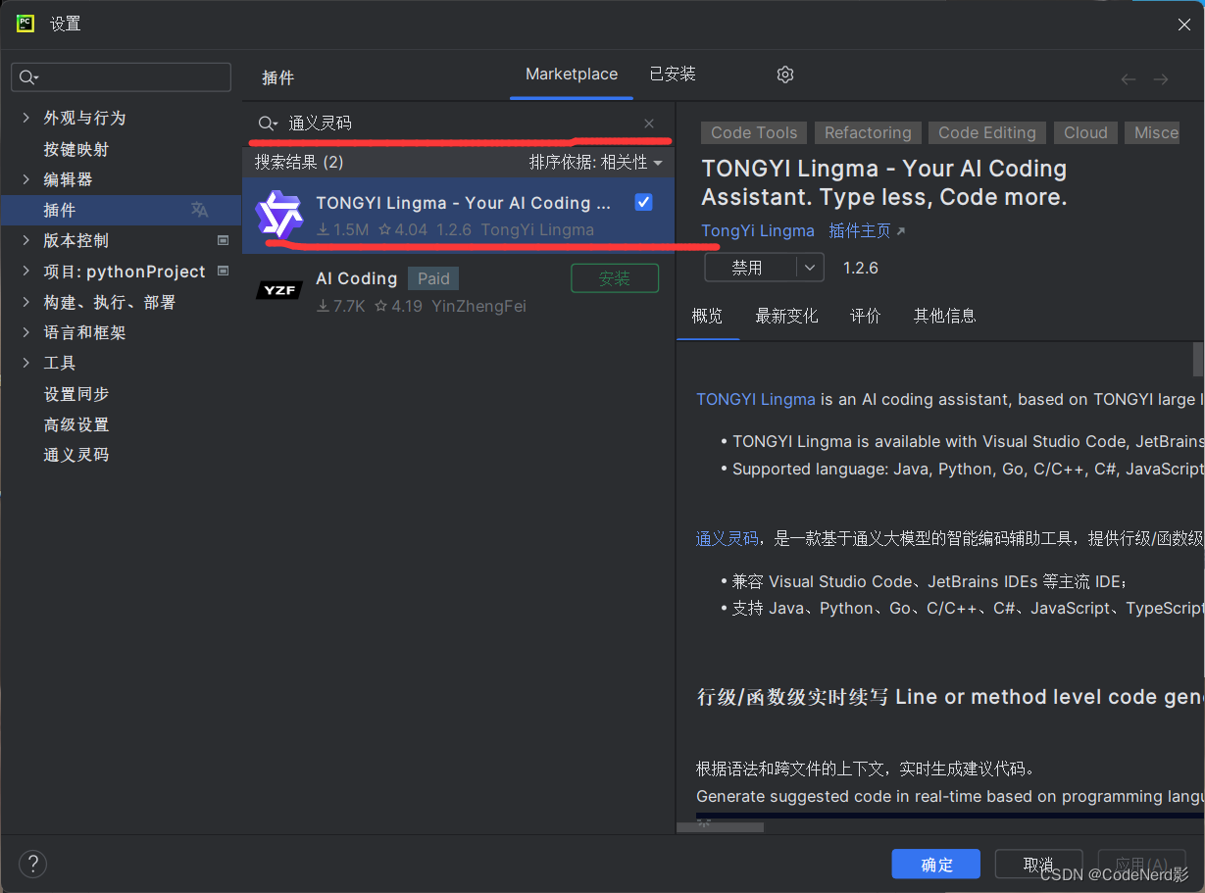Expand the 语言和框架 tree node
Viewport: 1205px width, 893px height.
(25, 332)
